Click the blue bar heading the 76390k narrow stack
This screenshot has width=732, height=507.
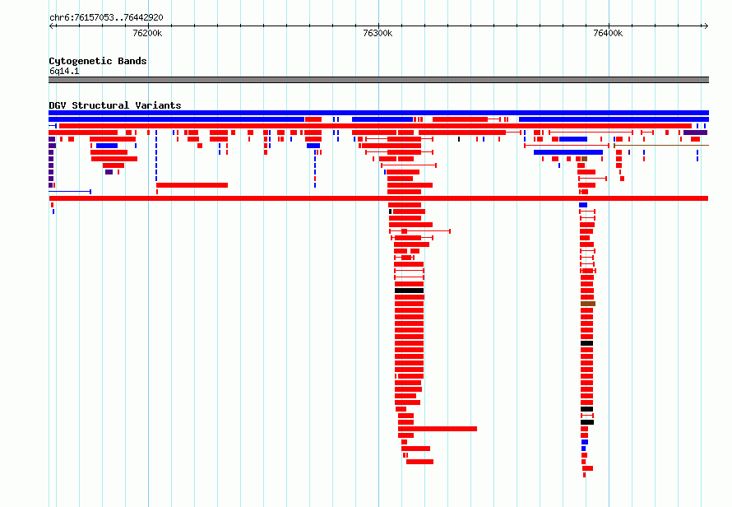click(583, 205)
